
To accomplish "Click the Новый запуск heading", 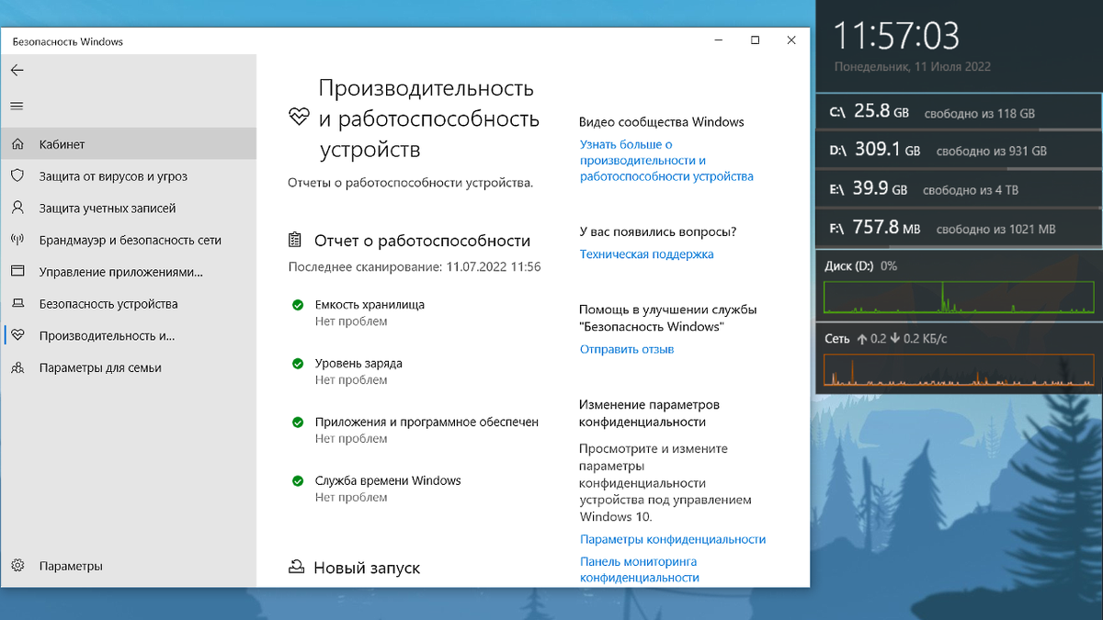I will (367, 568).
